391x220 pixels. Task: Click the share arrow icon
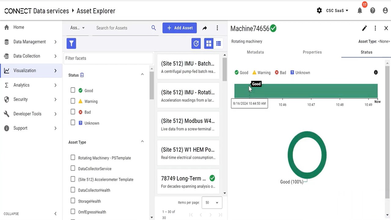(x=205, y=28)
